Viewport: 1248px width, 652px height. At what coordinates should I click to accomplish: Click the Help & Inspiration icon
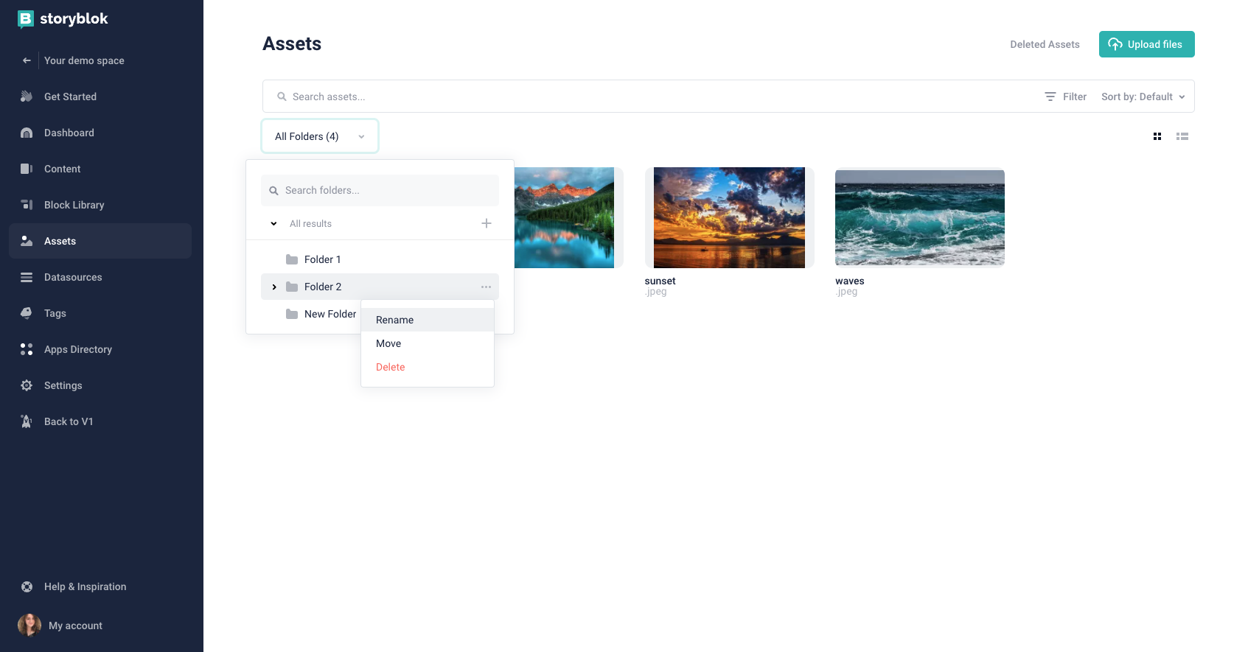click(x=27, y=586)
